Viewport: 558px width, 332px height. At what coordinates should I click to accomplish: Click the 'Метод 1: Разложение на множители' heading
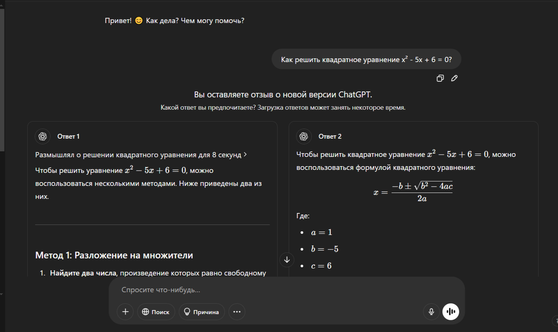click(x=114, y=255)
